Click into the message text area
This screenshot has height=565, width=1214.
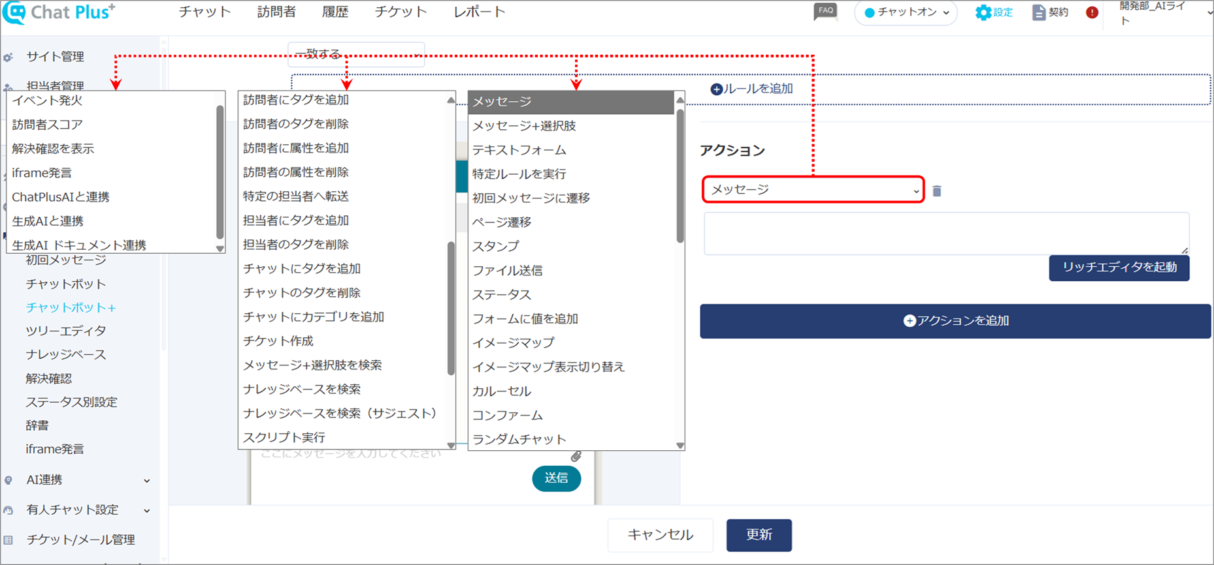(x=946, y=233)
